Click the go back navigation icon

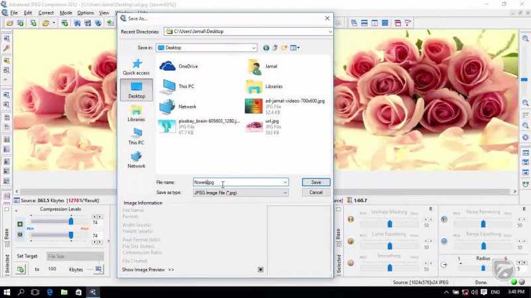point(266,48)
